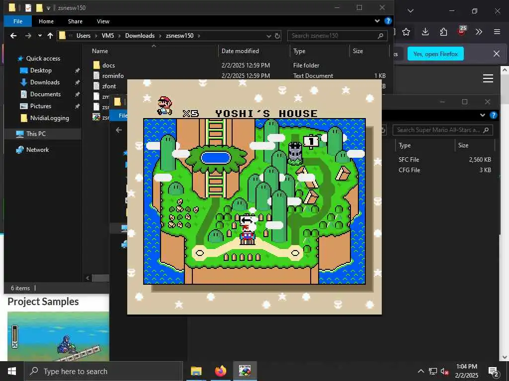This screenshot has width=509, height=381.
Task: Open File Explorer from taskbar
Action: pos(196,371)
